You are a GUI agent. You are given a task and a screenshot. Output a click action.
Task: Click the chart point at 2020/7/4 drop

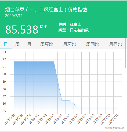tap(62, 101)
